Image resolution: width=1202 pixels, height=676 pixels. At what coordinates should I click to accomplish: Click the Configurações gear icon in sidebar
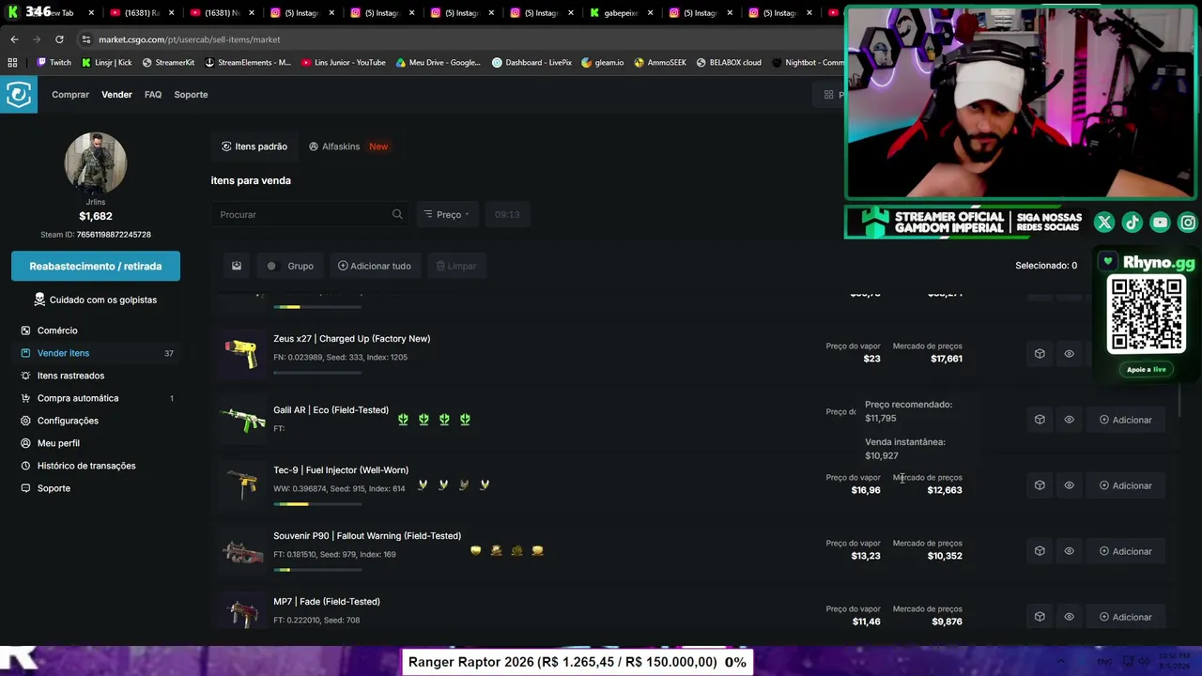25,421
